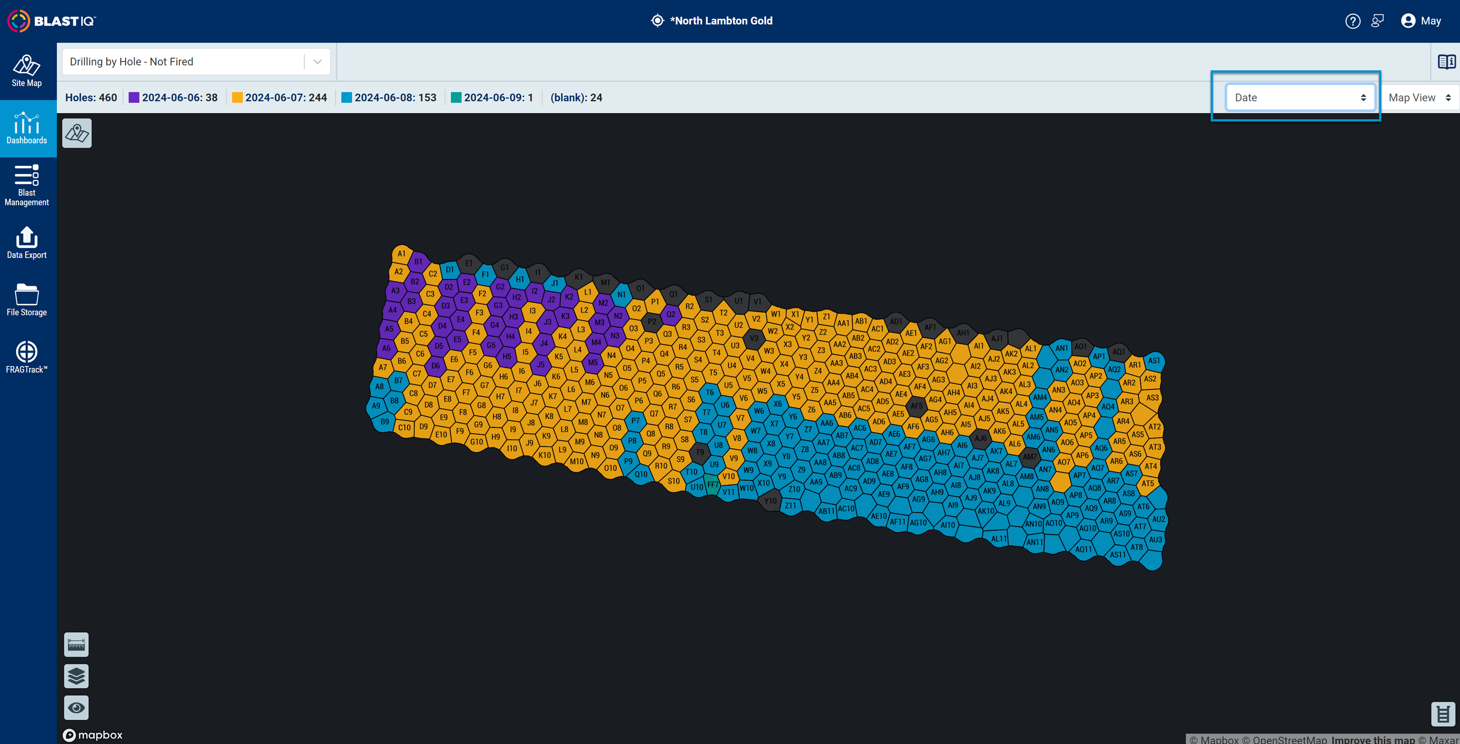Image resolution: width=1460 pixels, height=744 pixels.
Task: Open the Dashboards sidebar item
Action: [x=27, y=129]
